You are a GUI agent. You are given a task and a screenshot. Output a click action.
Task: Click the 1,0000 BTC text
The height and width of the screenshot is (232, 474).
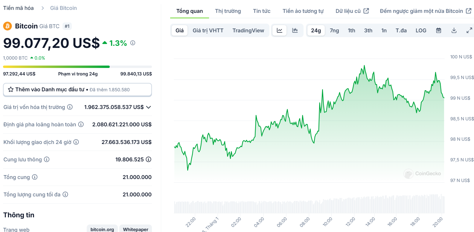[x=15, y=58]
